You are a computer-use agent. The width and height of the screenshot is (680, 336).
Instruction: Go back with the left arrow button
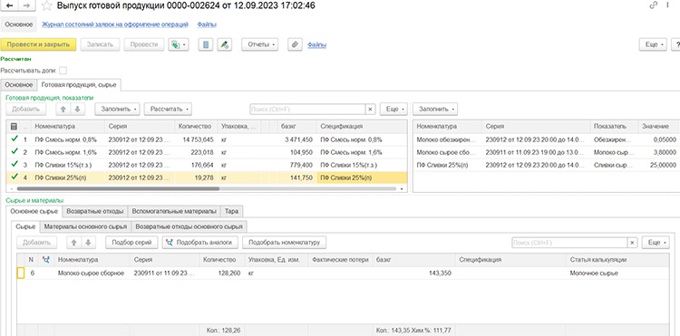10,5
